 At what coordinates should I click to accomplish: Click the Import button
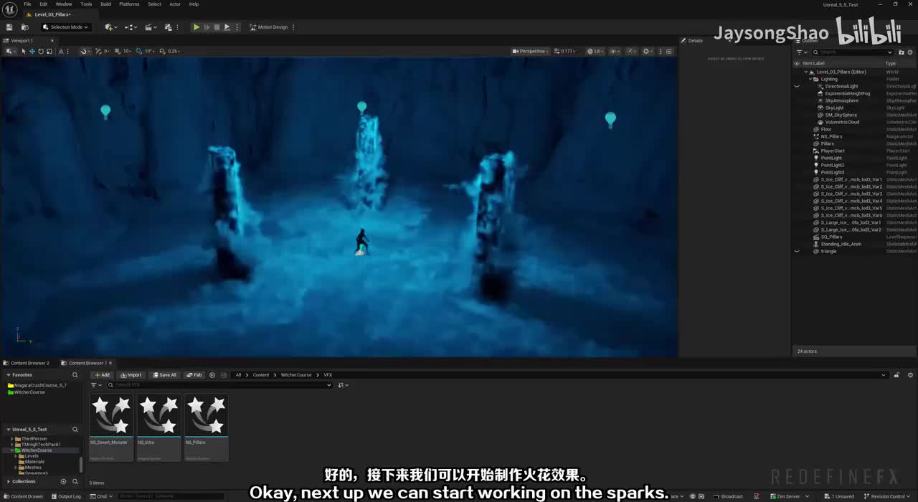point(131,375)
